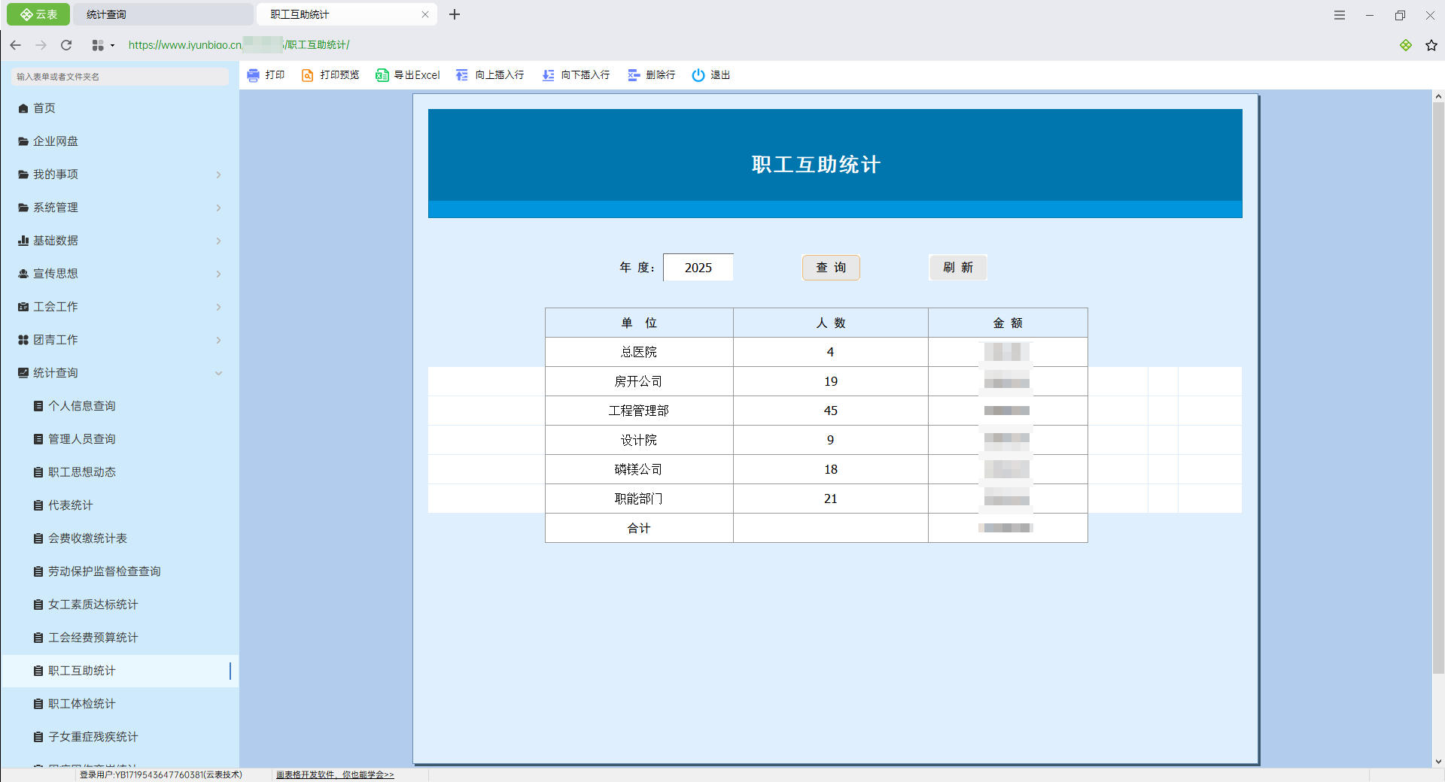This screenshot has width=1445, height=782.
Task: Click the vertical scrollbar on the right
Action: [x=1438, y=376]
